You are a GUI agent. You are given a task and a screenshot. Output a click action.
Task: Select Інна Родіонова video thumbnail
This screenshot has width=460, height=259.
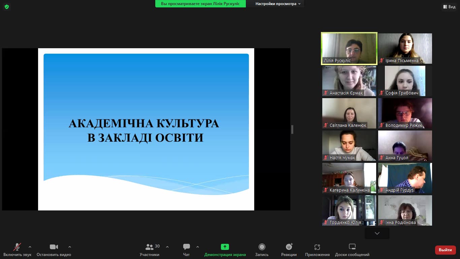pos(405,210)
